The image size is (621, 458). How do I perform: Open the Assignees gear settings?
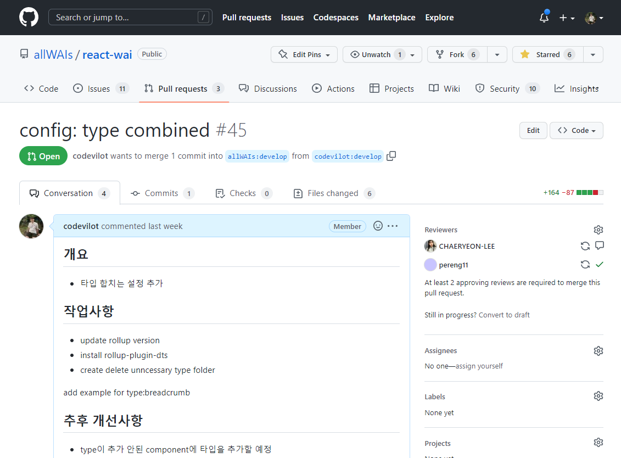click(x=598, y=350)
